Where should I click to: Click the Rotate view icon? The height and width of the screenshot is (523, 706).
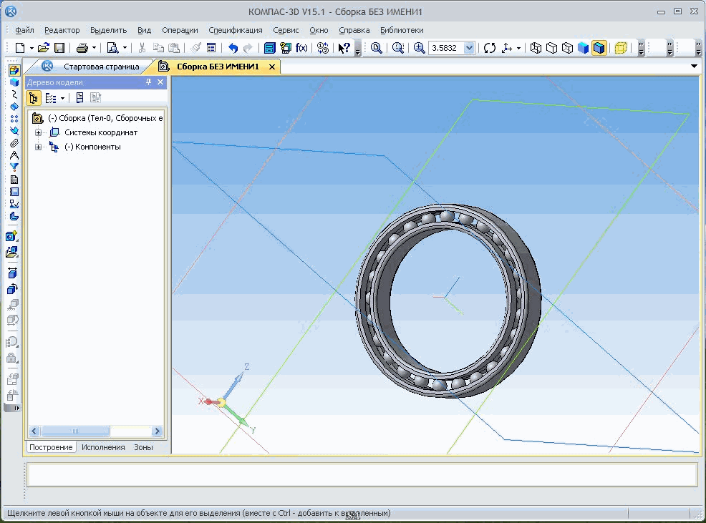click(x=490, y=48)
